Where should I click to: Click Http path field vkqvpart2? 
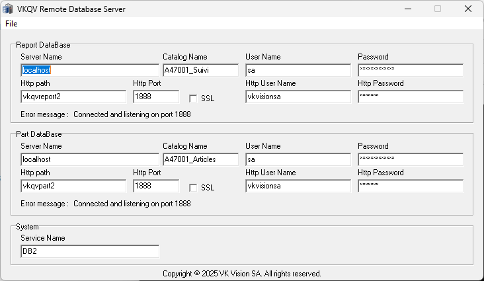tap(73, 186)
